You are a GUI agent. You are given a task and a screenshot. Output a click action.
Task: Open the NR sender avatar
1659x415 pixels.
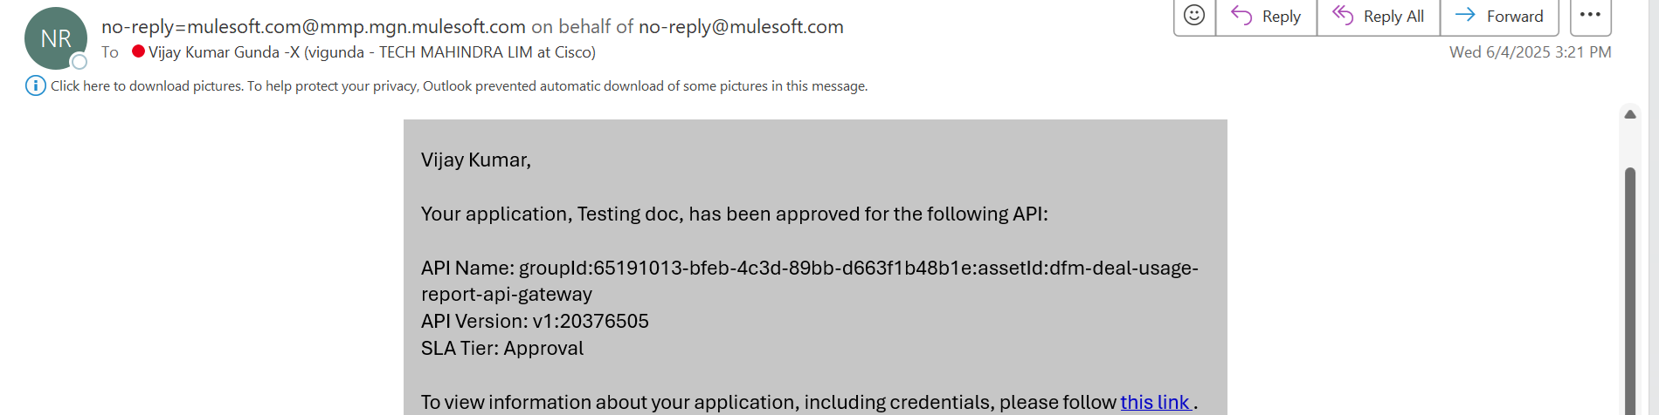tap(56, 38)
